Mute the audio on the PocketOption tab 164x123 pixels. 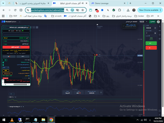point(83,3)
